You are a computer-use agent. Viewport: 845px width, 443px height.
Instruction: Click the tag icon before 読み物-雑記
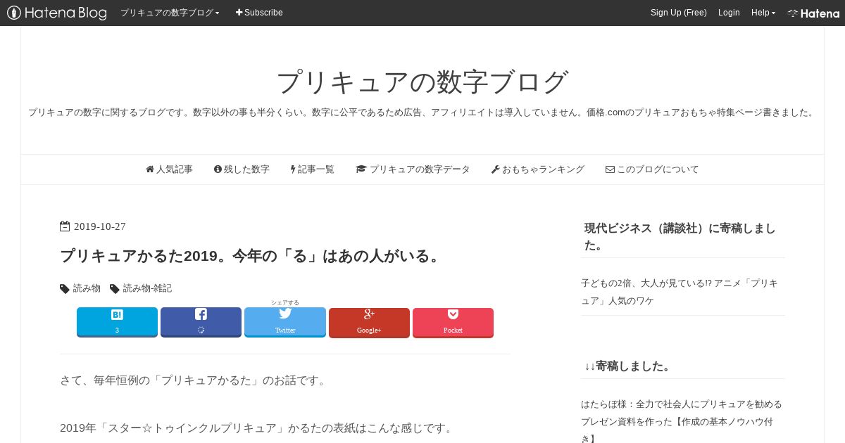tap(115, 289)
